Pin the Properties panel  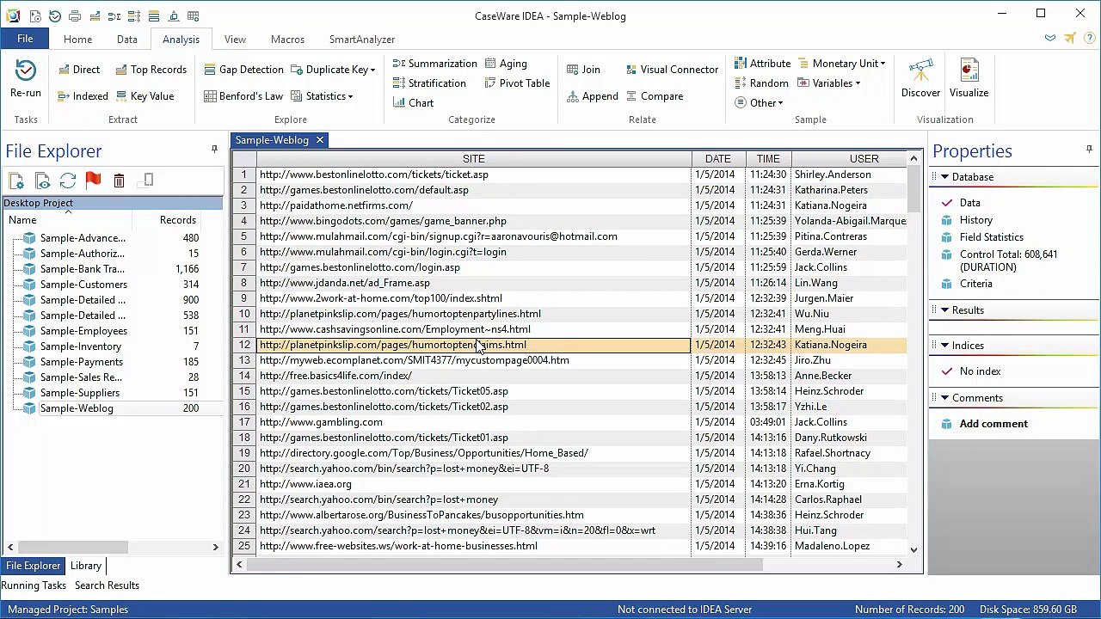pos(1089,150)
